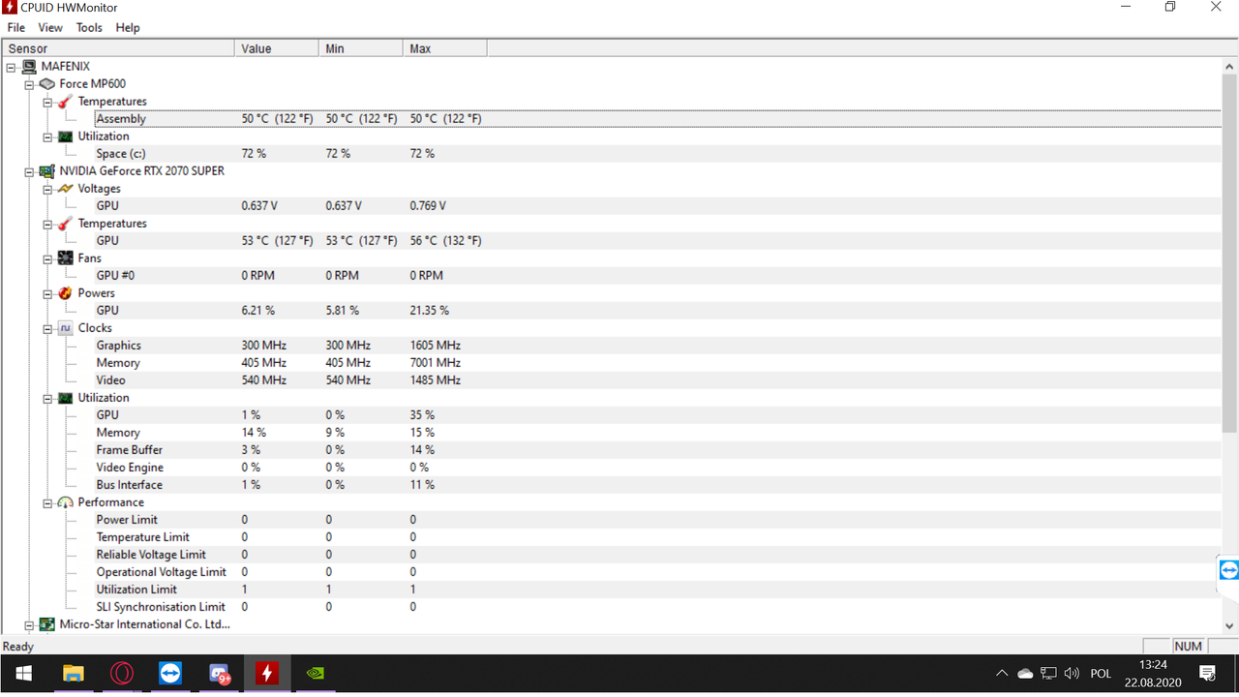Click the GPU Utilization chip icon
The height and width of the screenshot is (697, 1239).
click(x=65, y=398)
